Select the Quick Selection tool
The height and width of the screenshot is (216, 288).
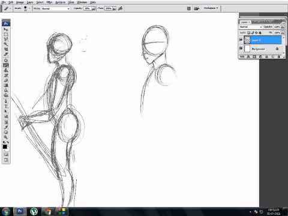(6, 44)
